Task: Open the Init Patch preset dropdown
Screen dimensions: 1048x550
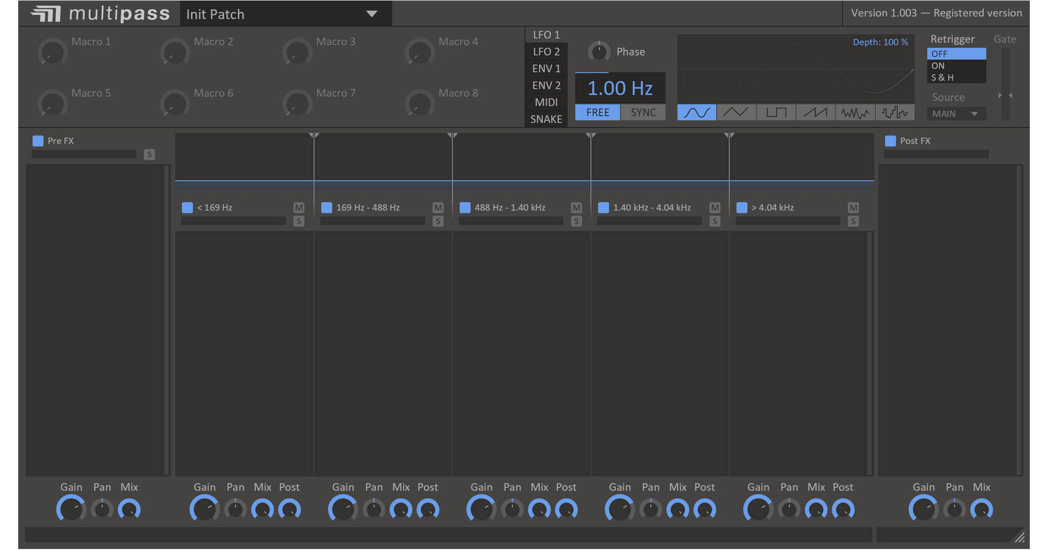Action: tap(283, 14)
